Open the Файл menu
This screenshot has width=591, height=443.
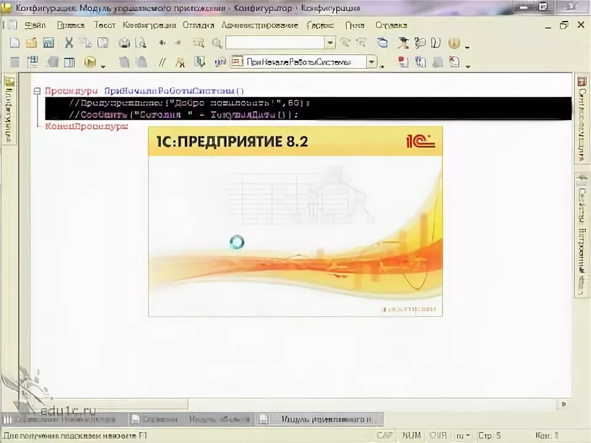(x=35, y=25)
